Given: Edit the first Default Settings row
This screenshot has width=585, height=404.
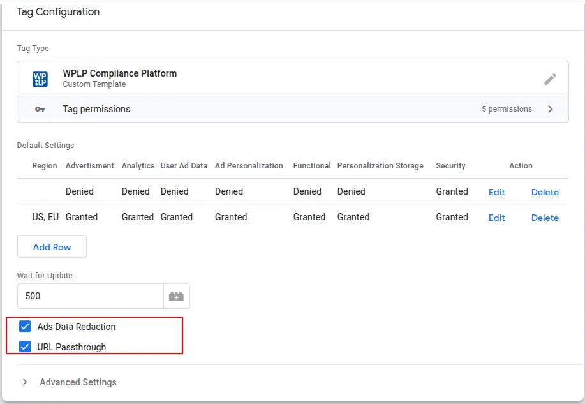Looking at the screenshot, I should point(496,192).
